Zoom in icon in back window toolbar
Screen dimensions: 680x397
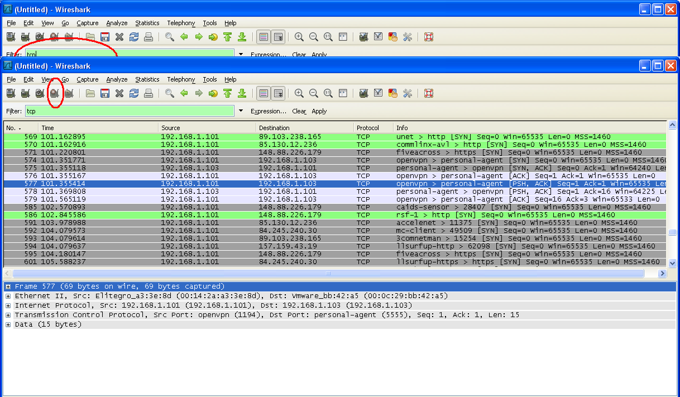tap(299, 37)
